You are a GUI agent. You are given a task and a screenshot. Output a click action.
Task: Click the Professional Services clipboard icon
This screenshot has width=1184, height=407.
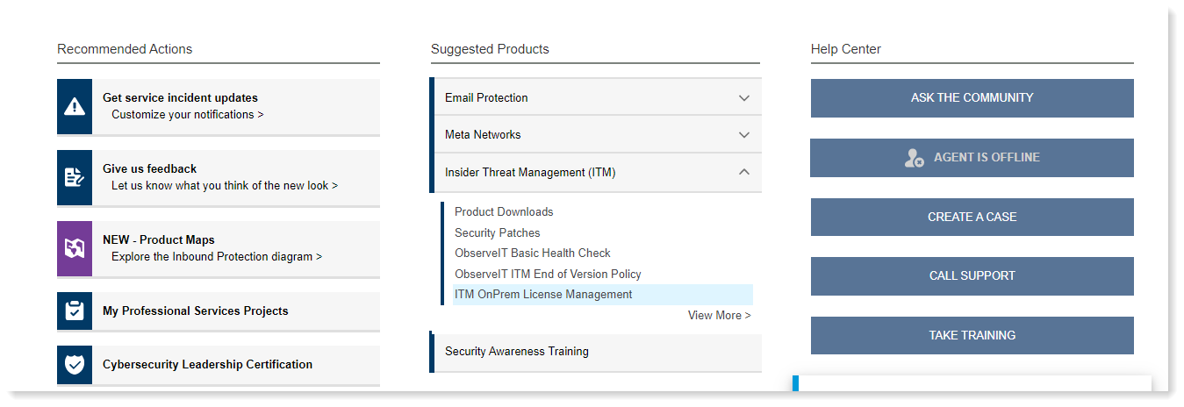click(x=75, y=311)
